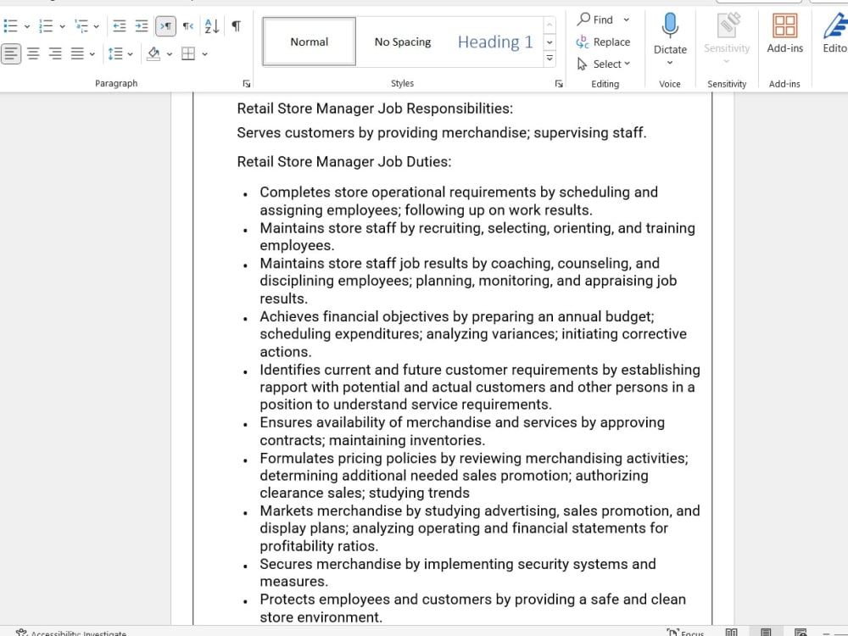The image size is (848, 636).
Task: Apply center text alignment
Action: (x=32, y=53)
